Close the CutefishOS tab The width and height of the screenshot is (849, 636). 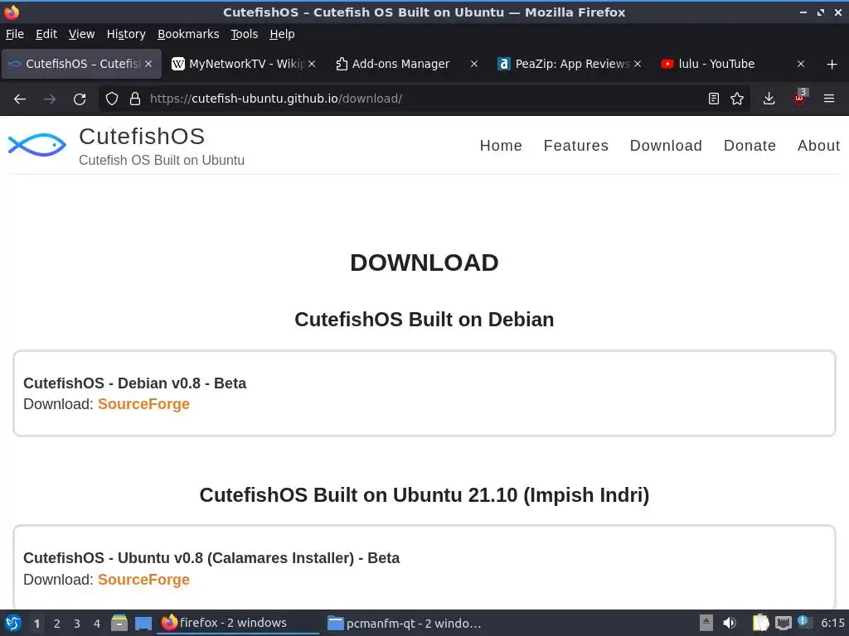pyautogui.click(x=148, y=64)
